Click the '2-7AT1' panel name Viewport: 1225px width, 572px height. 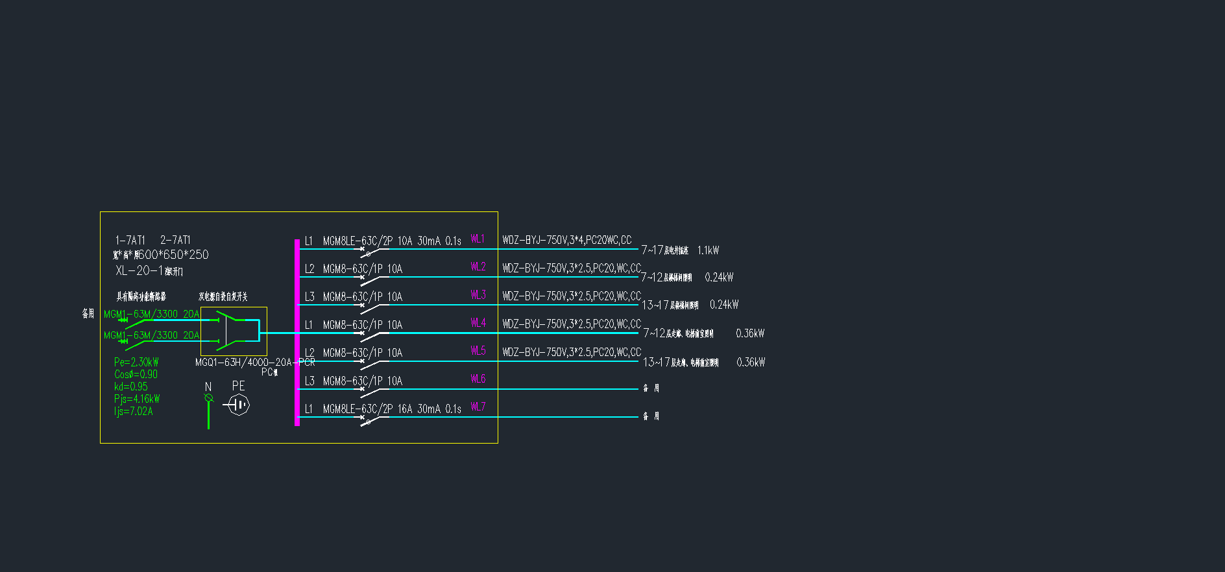click(x=175, y=240)
